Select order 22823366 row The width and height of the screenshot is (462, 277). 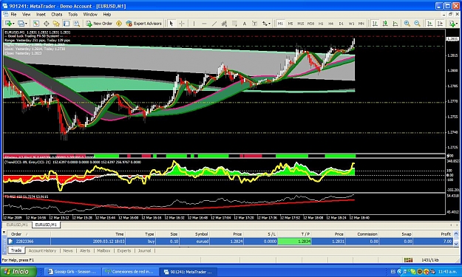pos(231,242)
